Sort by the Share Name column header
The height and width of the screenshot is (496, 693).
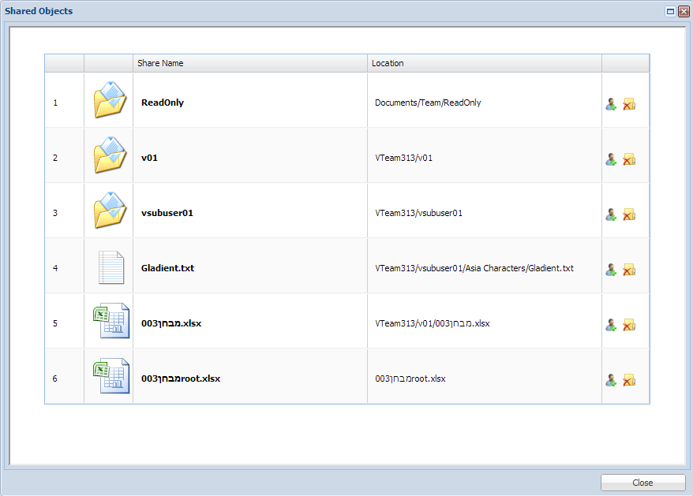coord(249,63)
